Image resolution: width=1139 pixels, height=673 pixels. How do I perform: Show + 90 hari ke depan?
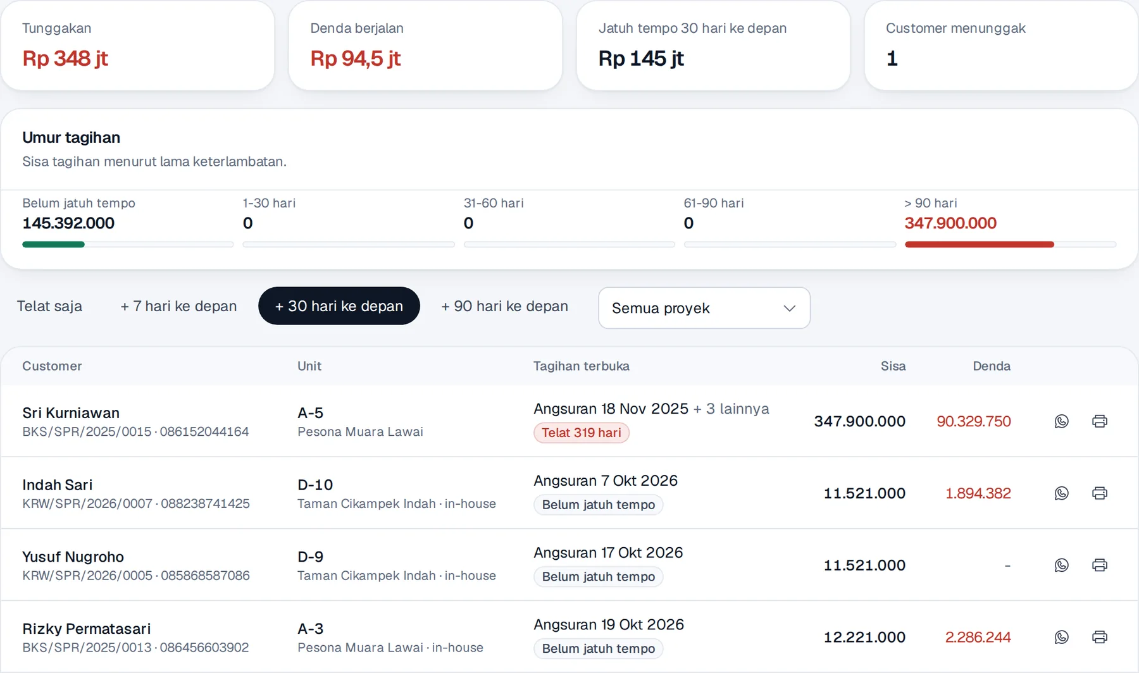[x=504, y=306]
